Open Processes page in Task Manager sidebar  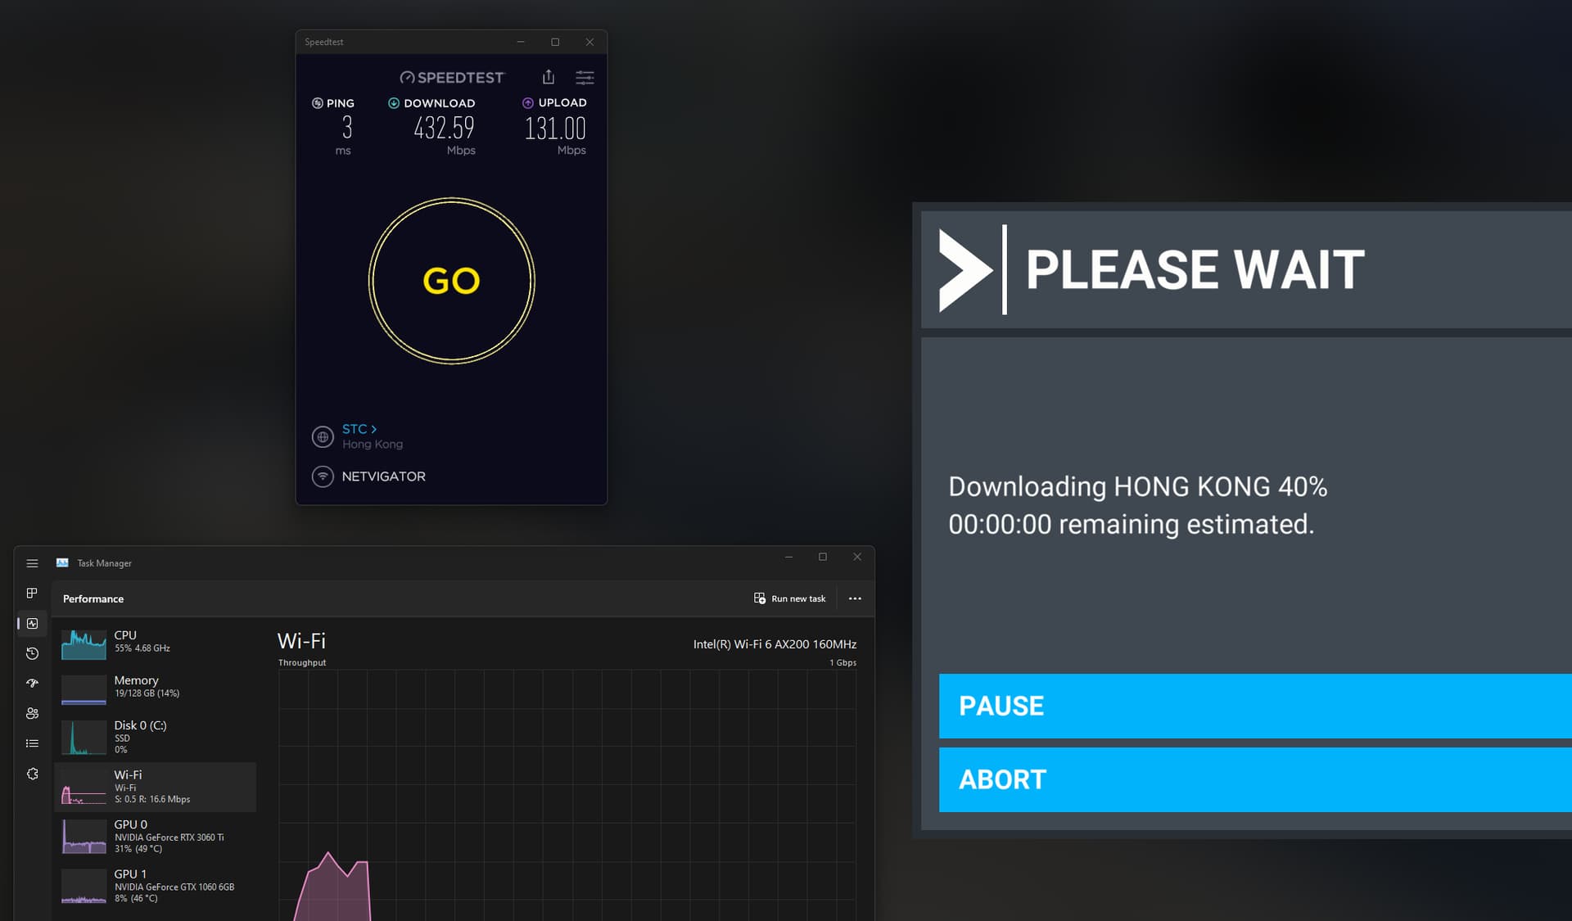click(32, 593)
